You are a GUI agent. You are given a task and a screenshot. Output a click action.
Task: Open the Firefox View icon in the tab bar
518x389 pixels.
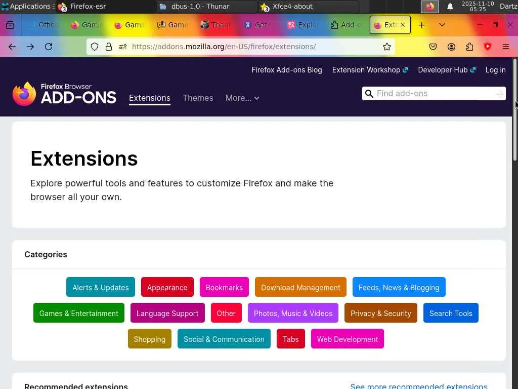pyautogui.click(x=10, y=25)
